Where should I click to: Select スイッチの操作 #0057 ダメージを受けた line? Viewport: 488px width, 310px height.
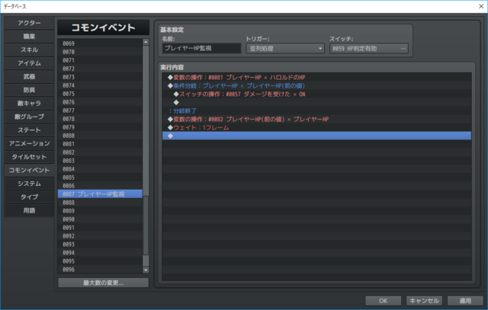click(x=316, y=94)
